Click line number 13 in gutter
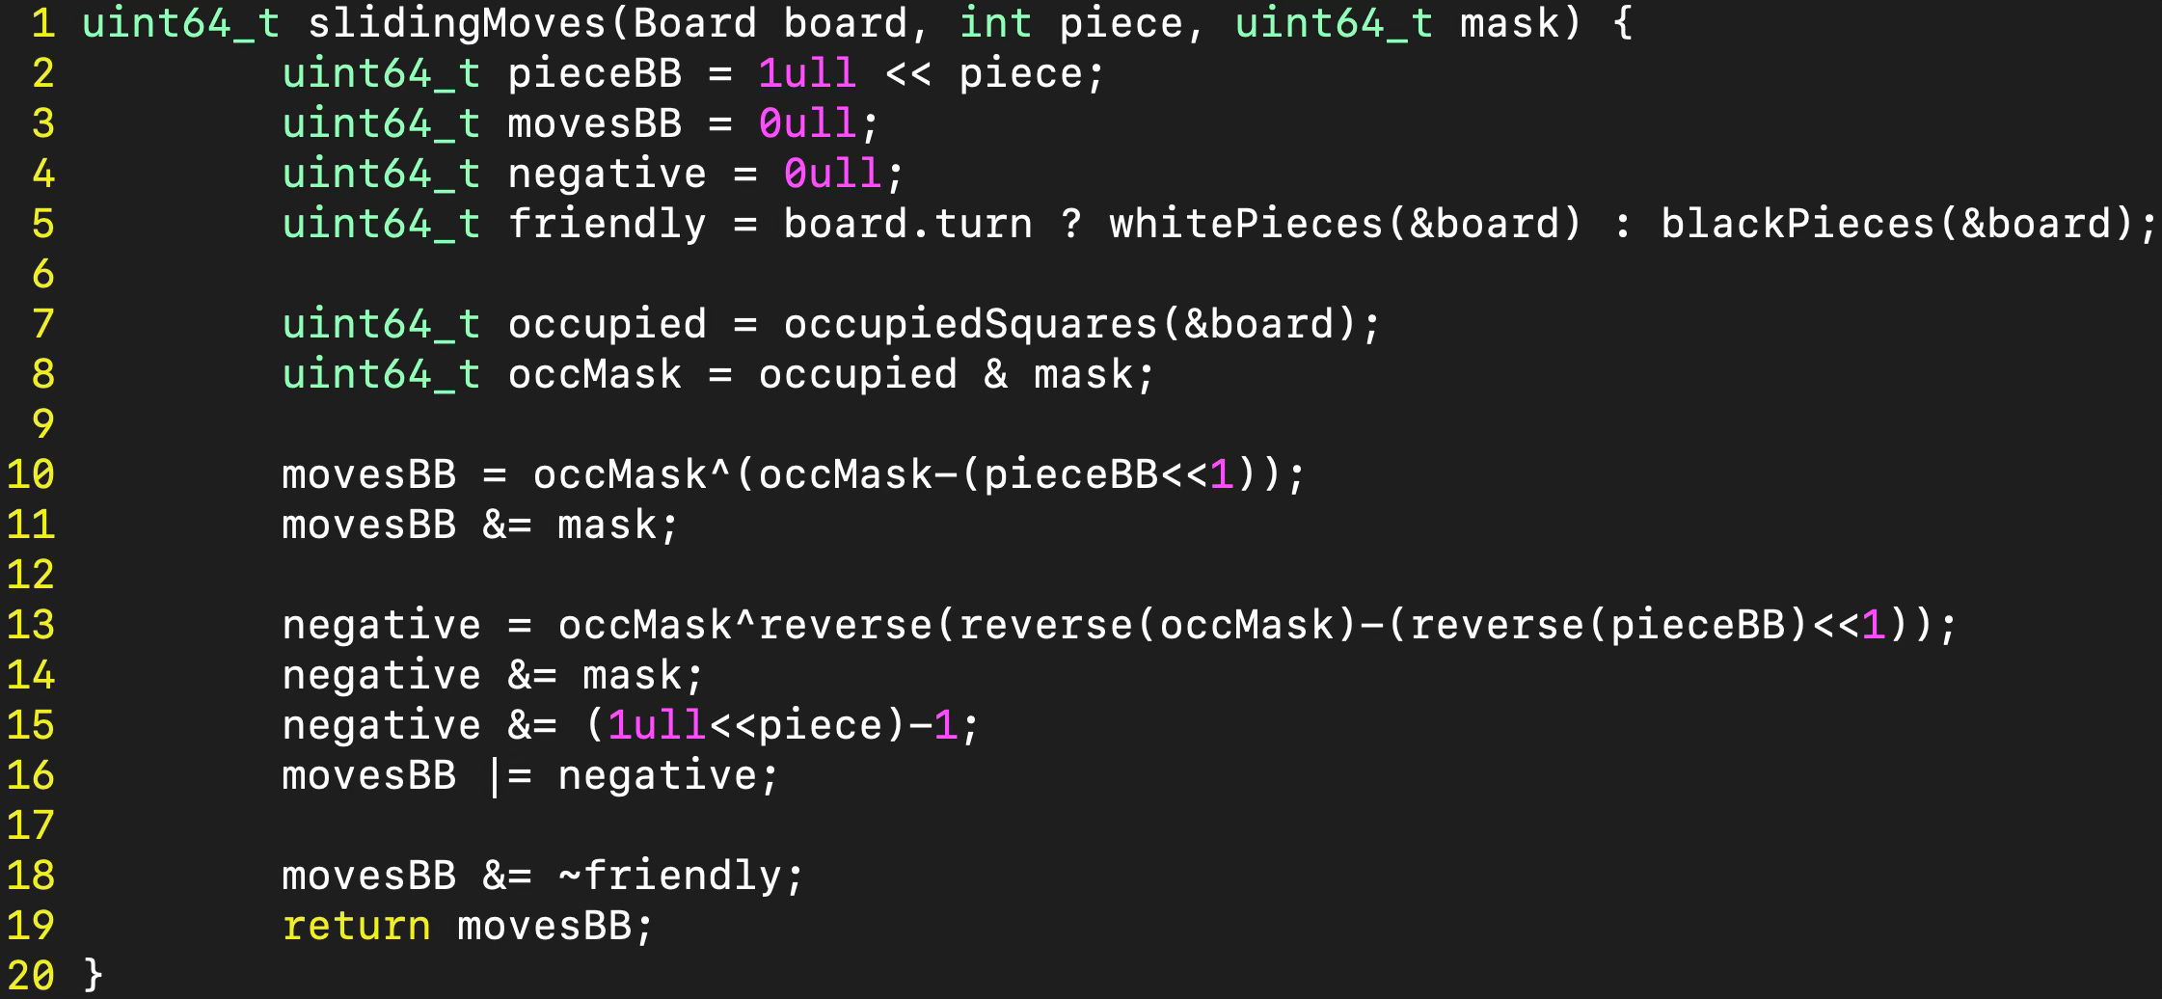Image resolution: width=2162 pixels, height=999 pixels. pos(31,625)
